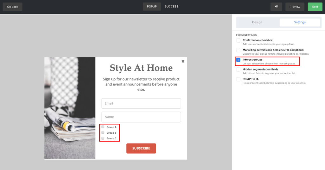Close the popup with the X icon
Image resolution: width=325 pixels, height=170 pixels.
(x=183, y=61)
